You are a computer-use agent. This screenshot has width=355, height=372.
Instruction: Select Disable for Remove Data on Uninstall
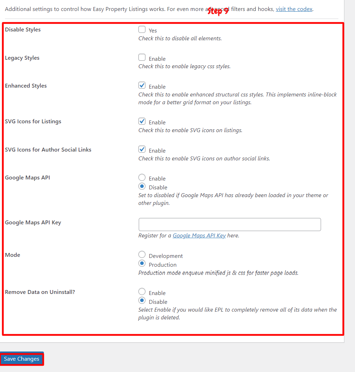click(x=142, y=300)
